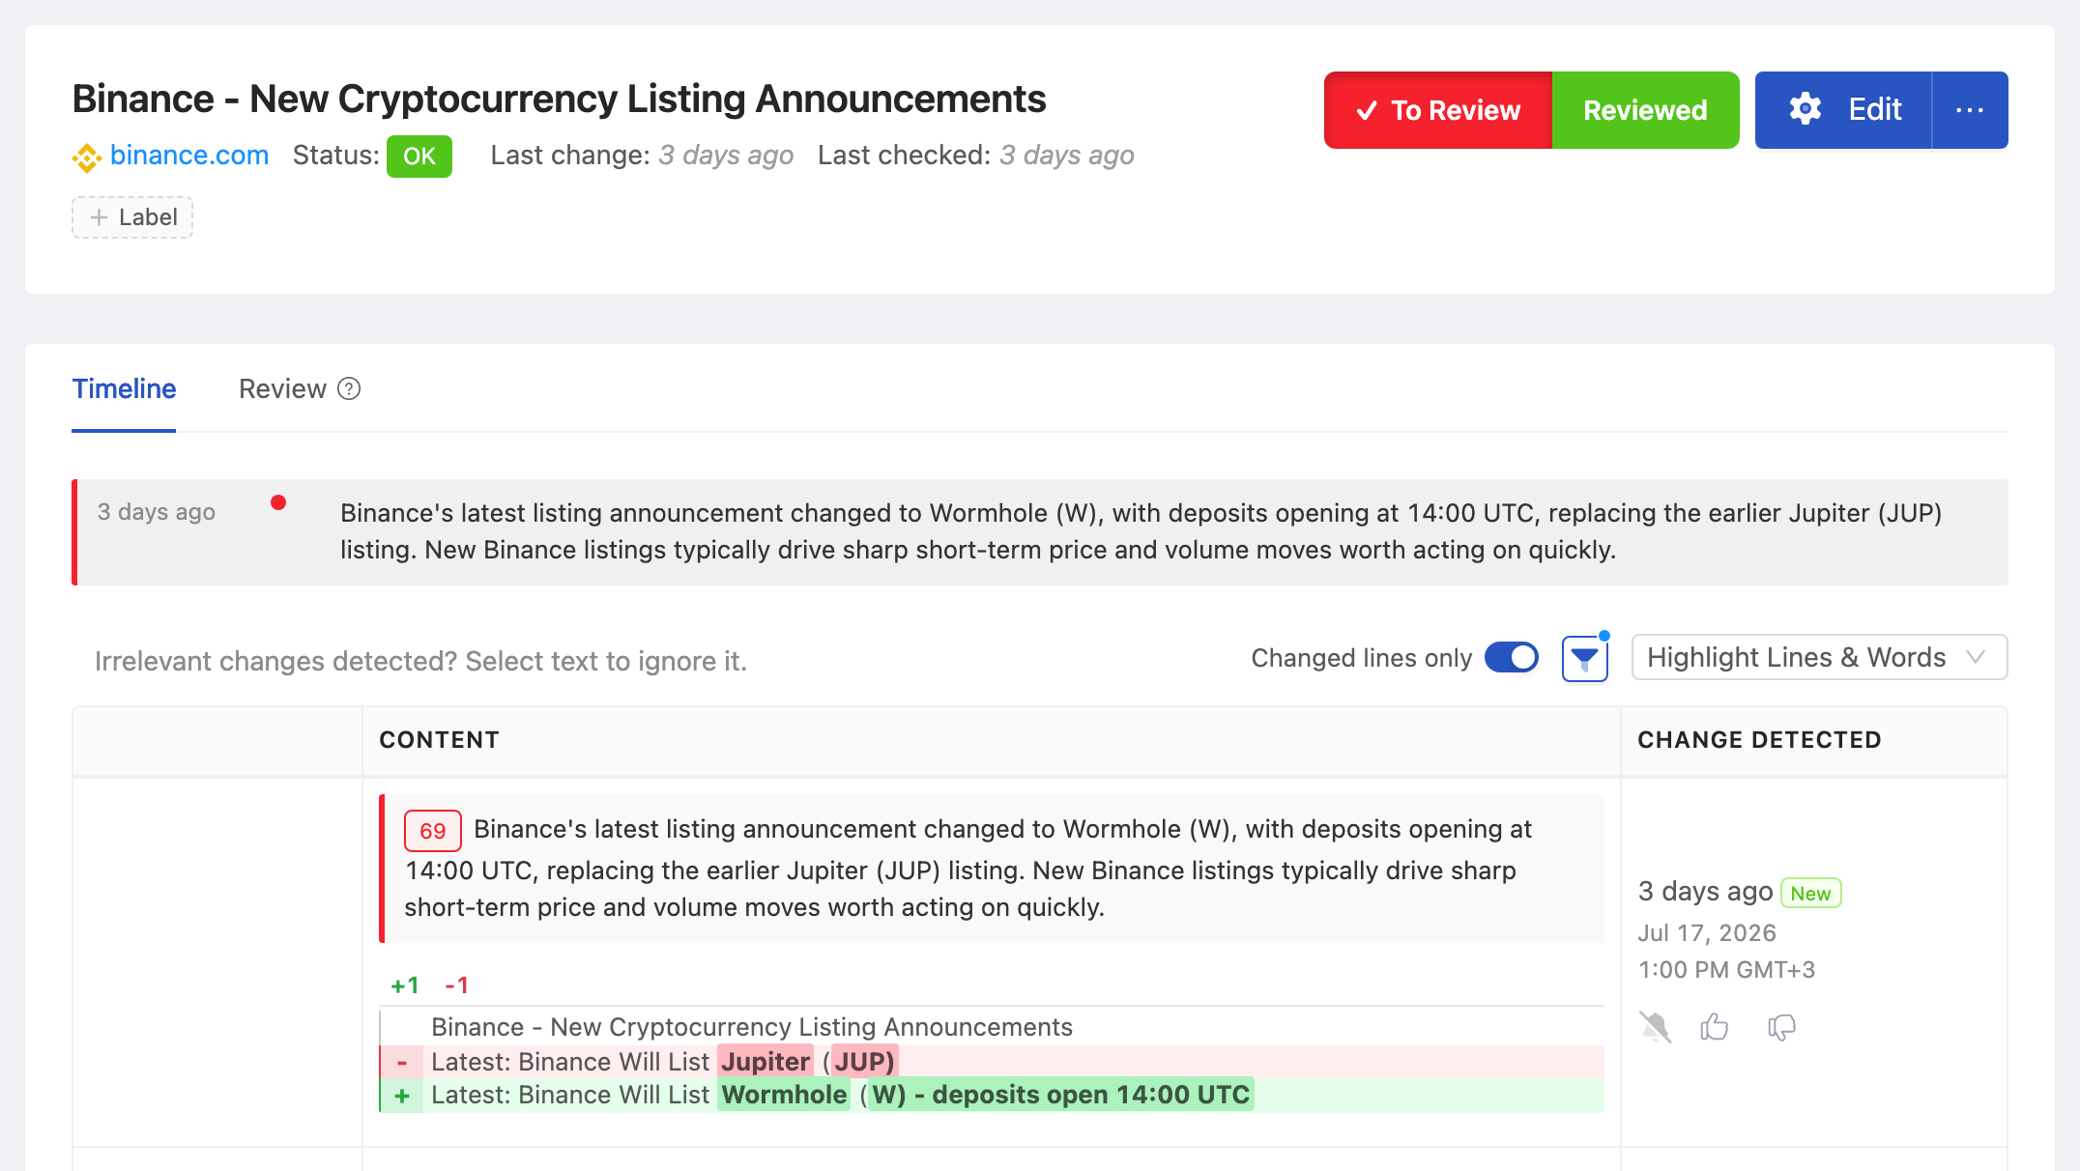Screen dimensions: 2080x1171
Task: Click the added line with 'Wormhole'
Action: [992, 1095]
